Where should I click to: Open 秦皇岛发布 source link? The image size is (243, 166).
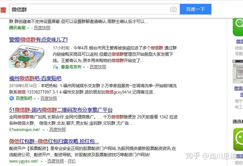71,67
